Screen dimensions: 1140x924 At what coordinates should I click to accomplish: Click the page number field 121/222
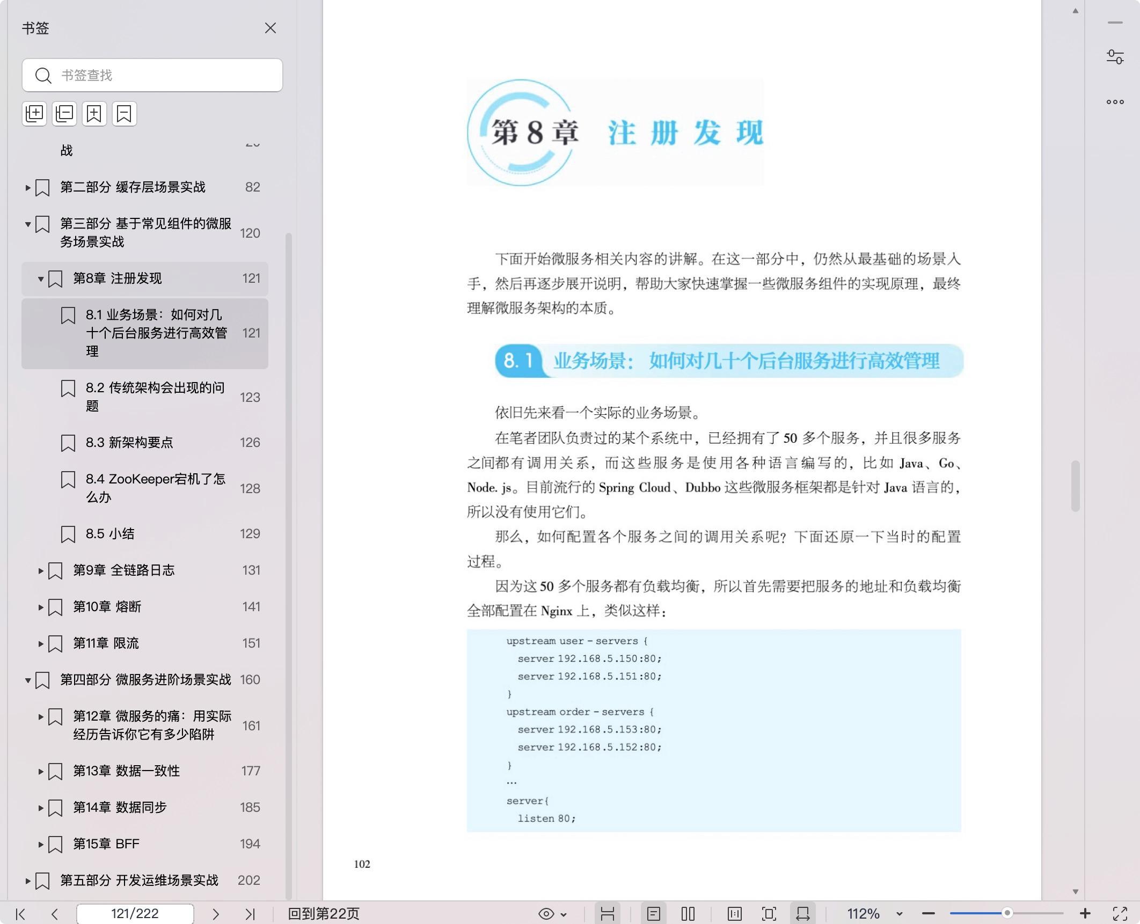click(x=135, y=914)
